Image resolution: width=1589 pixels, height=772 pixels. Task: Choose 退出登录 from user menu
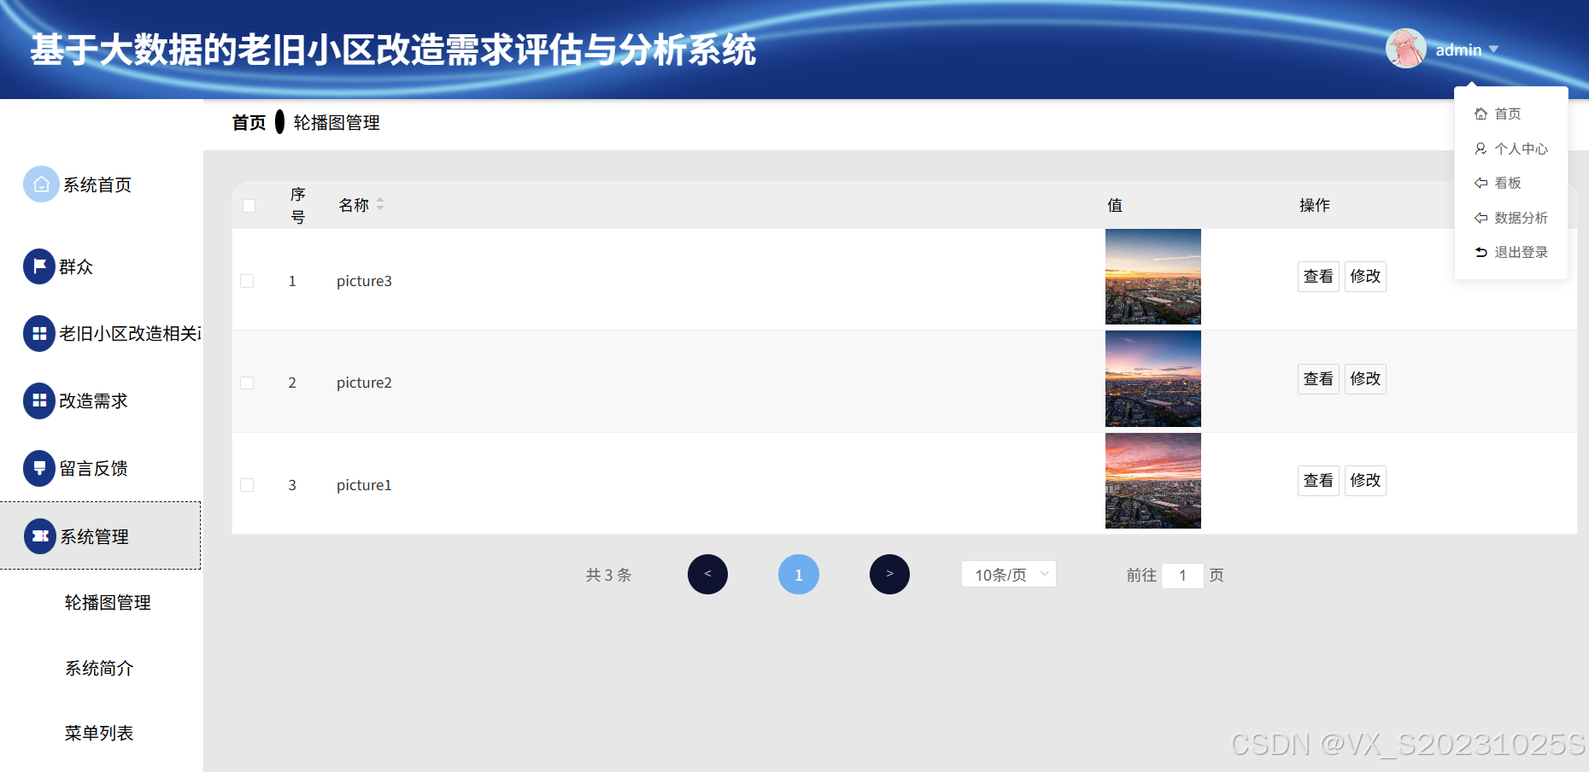(1511, 252)
